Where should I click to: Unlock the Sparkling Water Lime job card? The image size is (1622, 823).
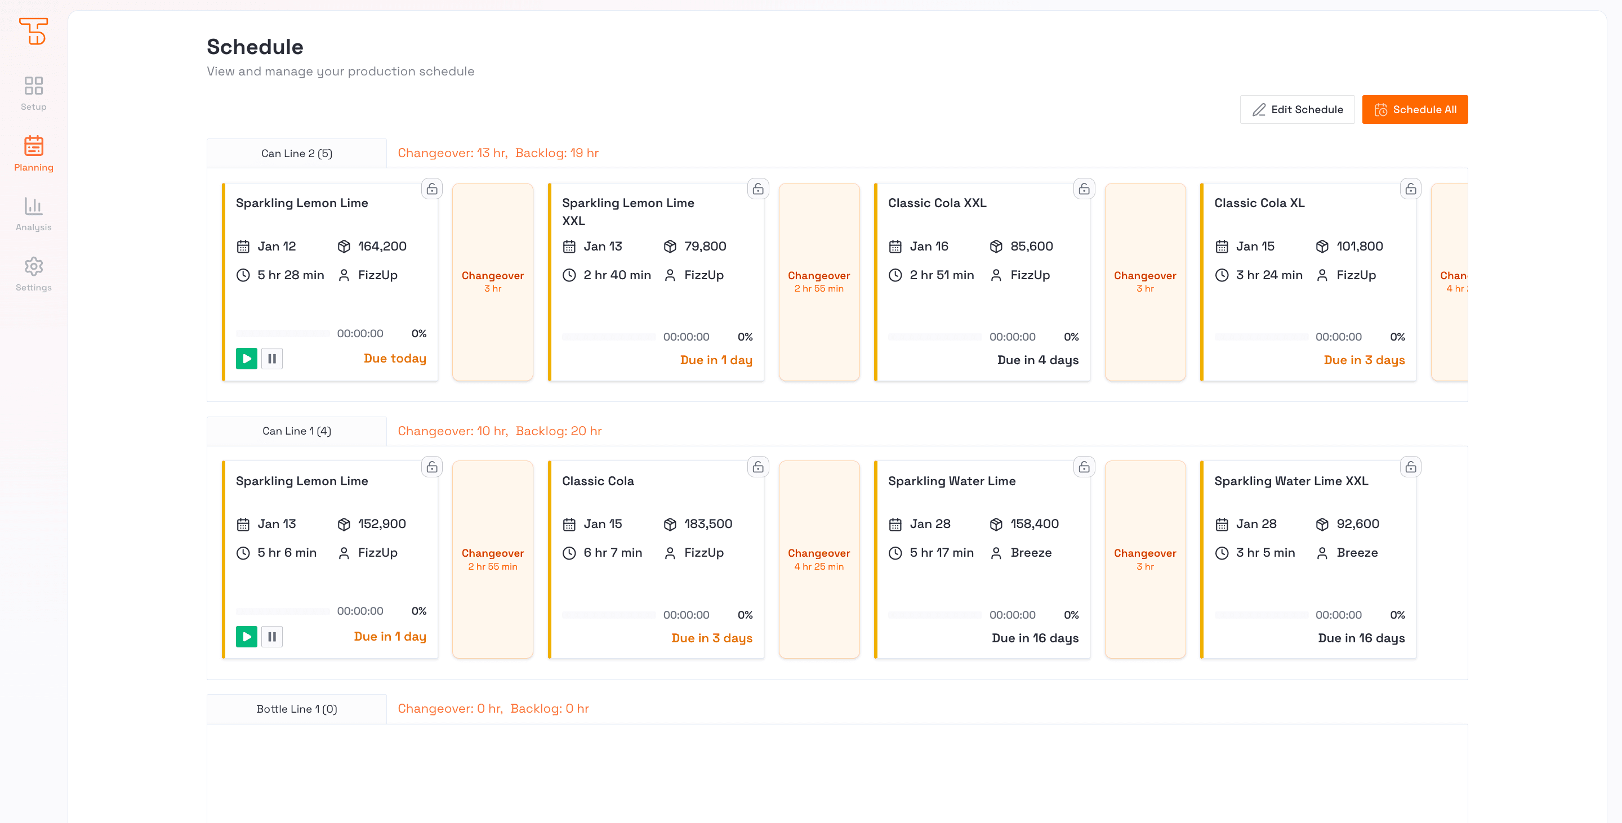pyautogui.click(x=1084, y=467)
